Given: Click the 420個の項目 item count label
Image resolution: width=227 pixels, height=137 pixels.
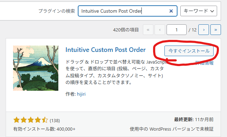Looking at the screenshot, I should [126, 30].
